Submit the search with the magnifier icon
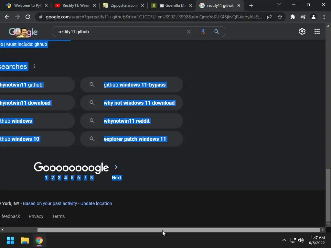Image resolution: width=331 pixels, height=248 pixels. pos(217,32)
